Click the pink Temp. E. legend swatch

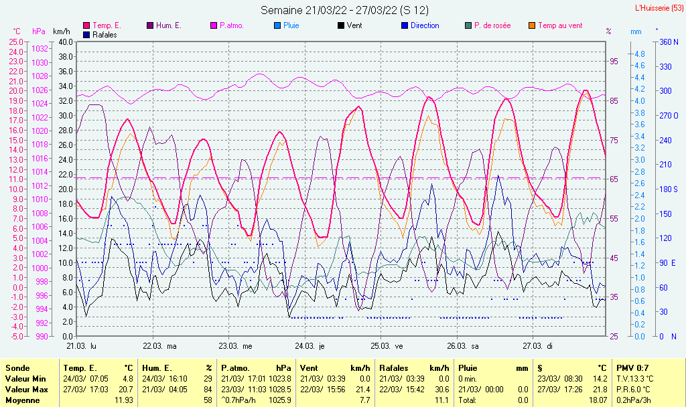coord(86,26)
